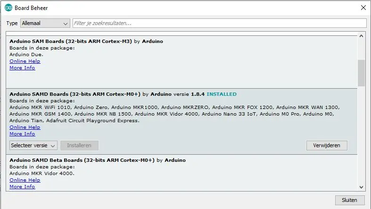The image size is (371, 209).
Task: Click the version '1.8.4' text
Action: pyautogui.click(x=198, y=94)
